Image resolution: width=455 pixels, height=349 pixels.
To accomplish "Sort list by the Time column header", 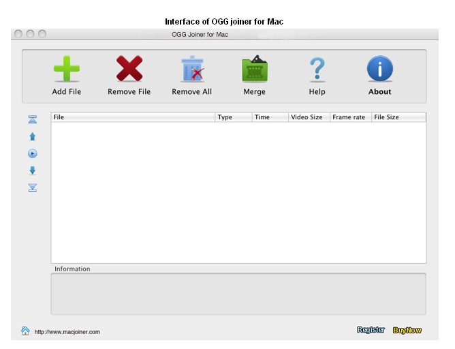I will [270, 117].
